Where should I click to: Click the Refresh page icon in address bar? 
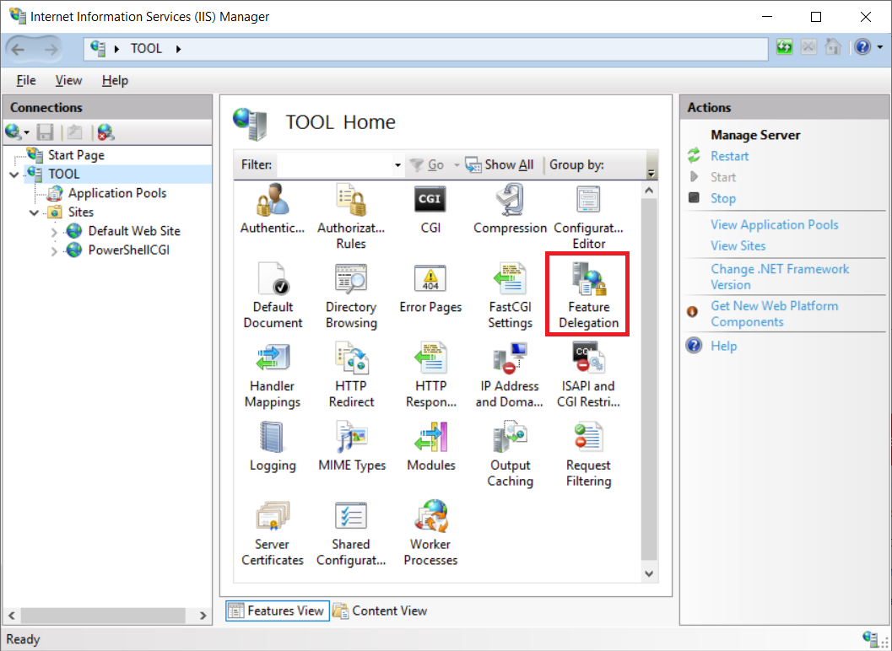click(785, 46)
